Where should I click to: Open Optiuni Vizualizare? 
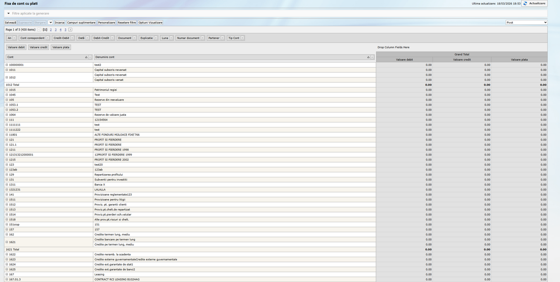point(151,22)
